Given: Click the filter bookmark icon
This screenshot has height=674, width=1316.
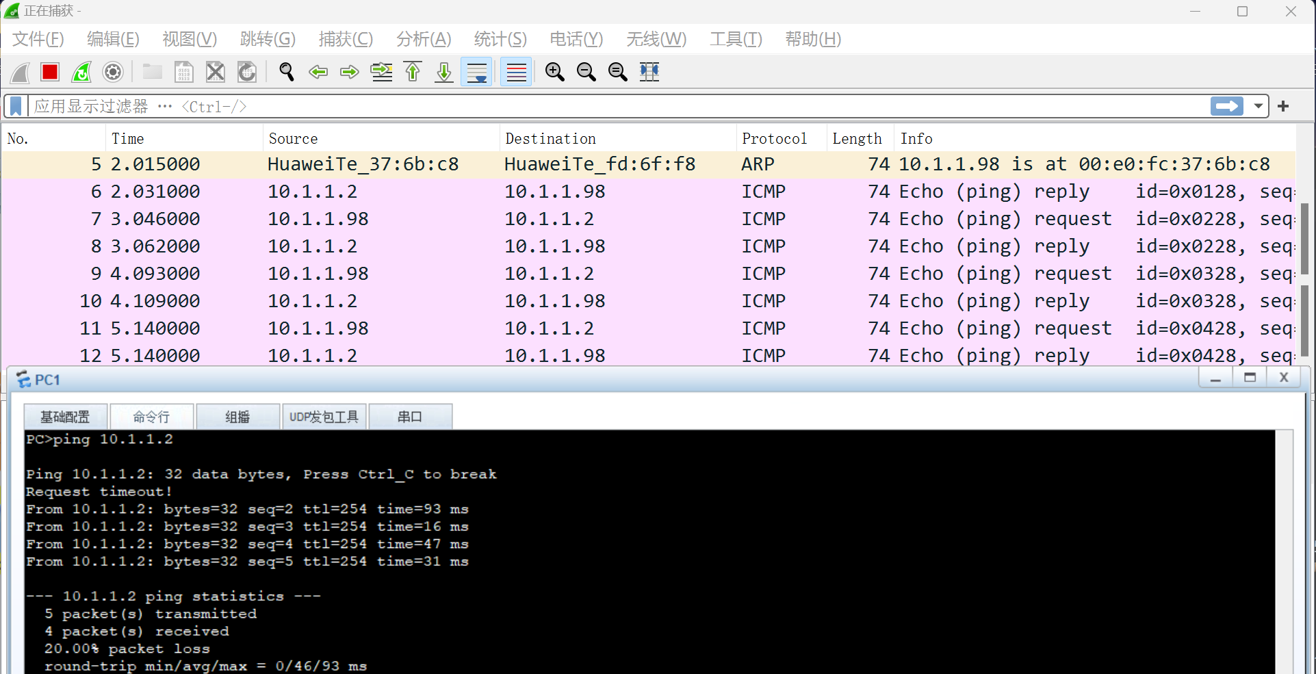Looking at the screenshot, I should [x=16, y=106].
